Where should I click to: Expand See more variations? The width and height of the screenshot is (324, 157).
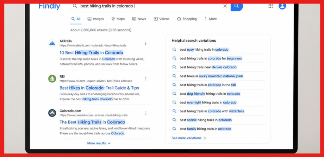click(189, 138)
